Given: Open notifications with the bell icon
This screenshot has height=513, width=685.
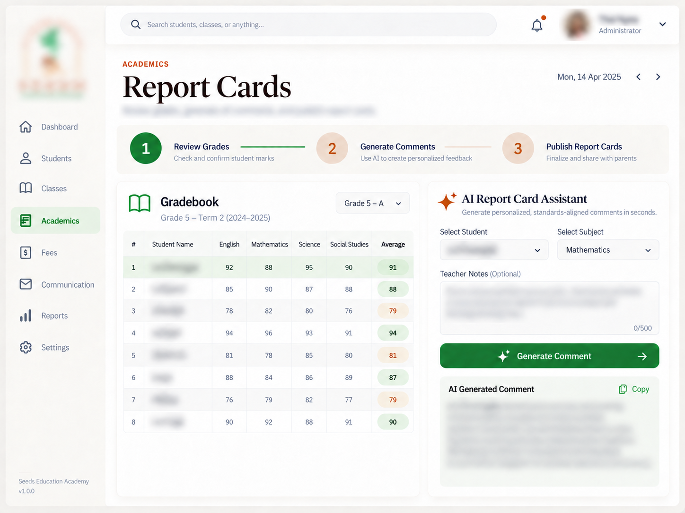Looking at the screenshot, I should 537,25.
